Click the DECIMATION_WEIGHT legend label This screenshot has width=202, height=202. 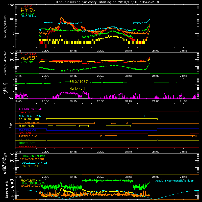(32, 159)
